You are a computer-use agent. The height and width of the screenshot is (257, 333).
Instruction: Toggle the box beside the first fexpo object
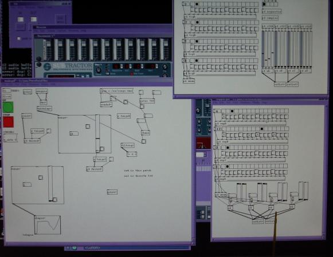49,131
